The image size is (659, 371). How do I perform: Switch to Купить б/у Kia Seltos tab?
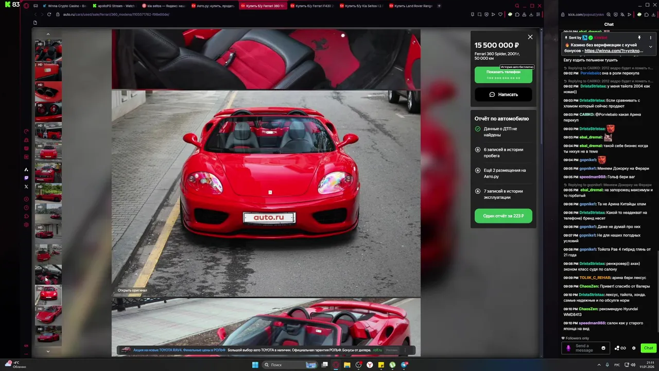coord(361,6)
